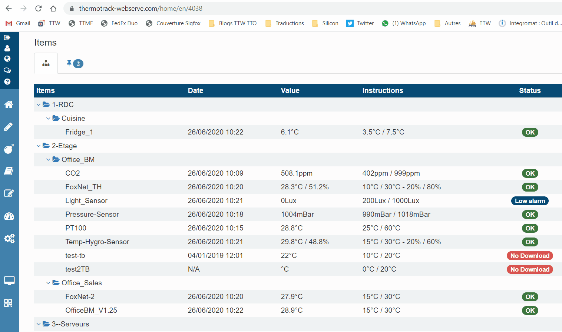The image size is (562, 332).
Task: Open the book reports icon
Action: point(9,171)
